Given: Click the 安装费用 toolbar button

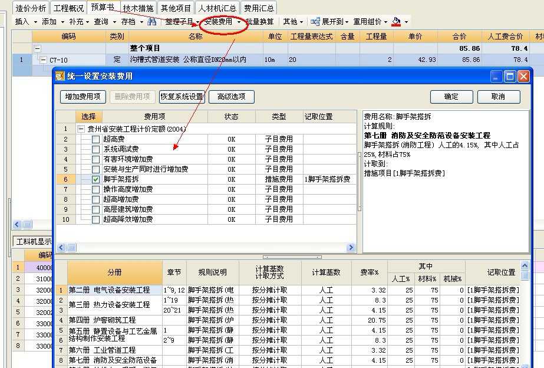Looking at the screenshot, I should coord(218,22).
